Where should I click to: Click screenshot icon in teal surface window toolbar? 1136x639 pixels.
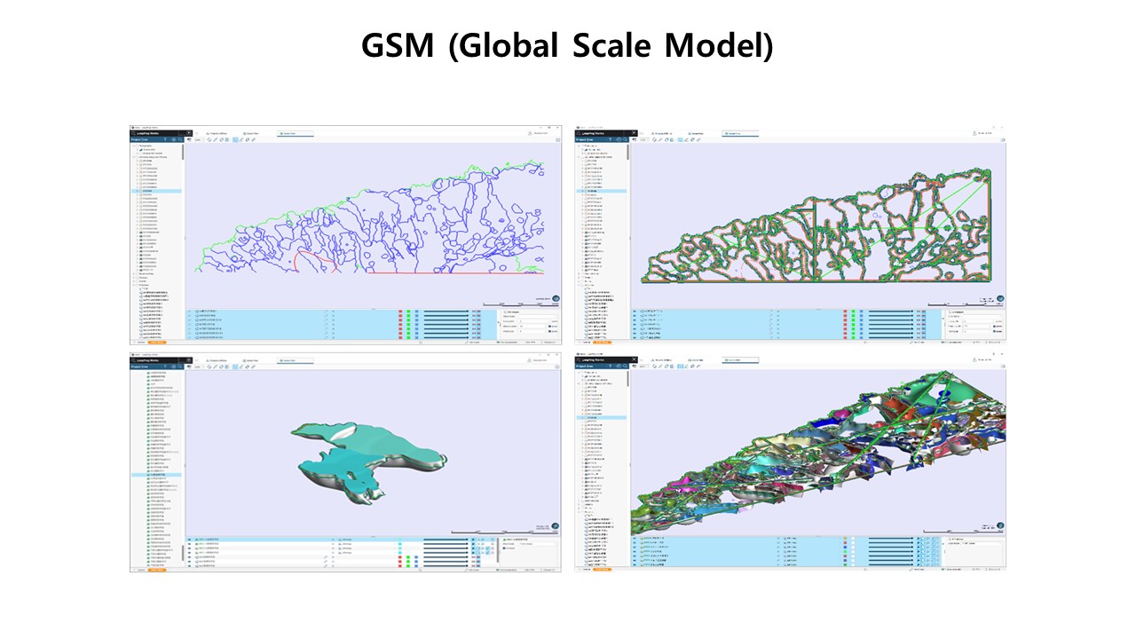pos(189,366)
